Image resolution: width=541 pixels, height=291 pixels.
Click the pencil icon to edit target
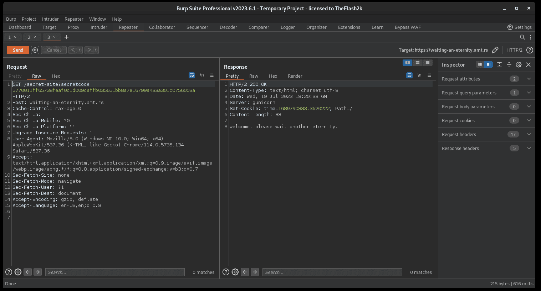coord(495,50)
